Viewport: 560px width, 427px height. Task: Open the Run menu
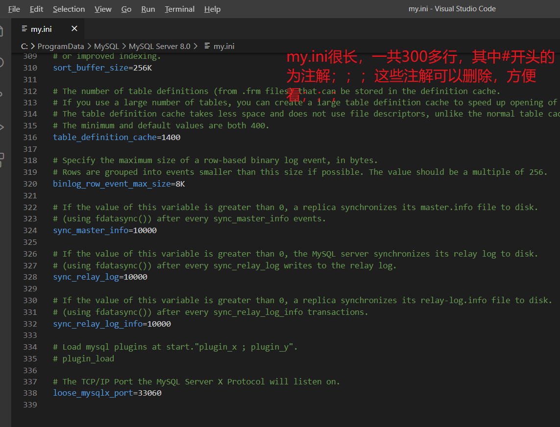[148, 9]
